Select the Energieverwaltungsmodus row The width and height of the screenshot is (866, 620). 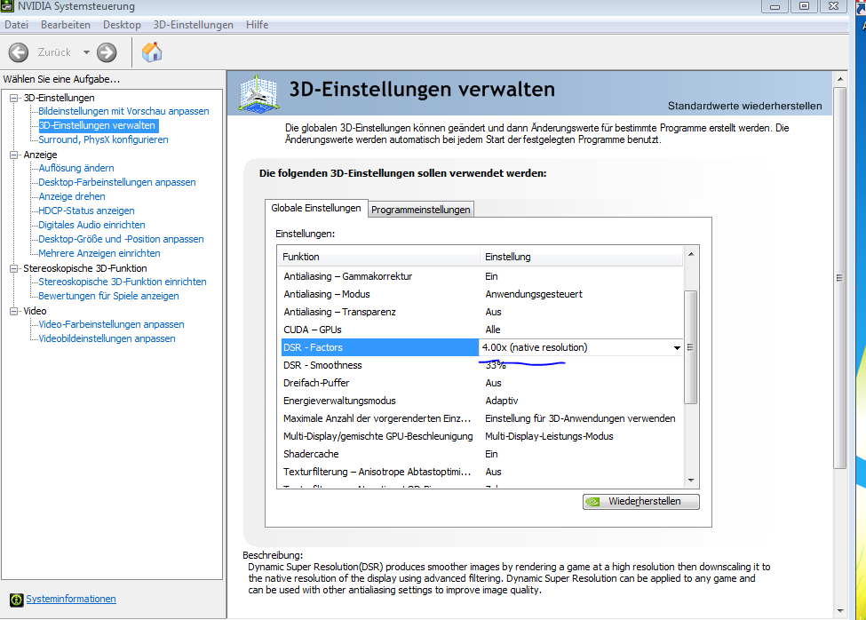coord(481,401)
